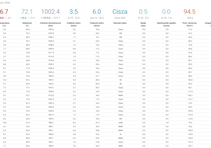Click the up arrow beside max humidity 92.0
211x148 pixels.
pos(20,18)
